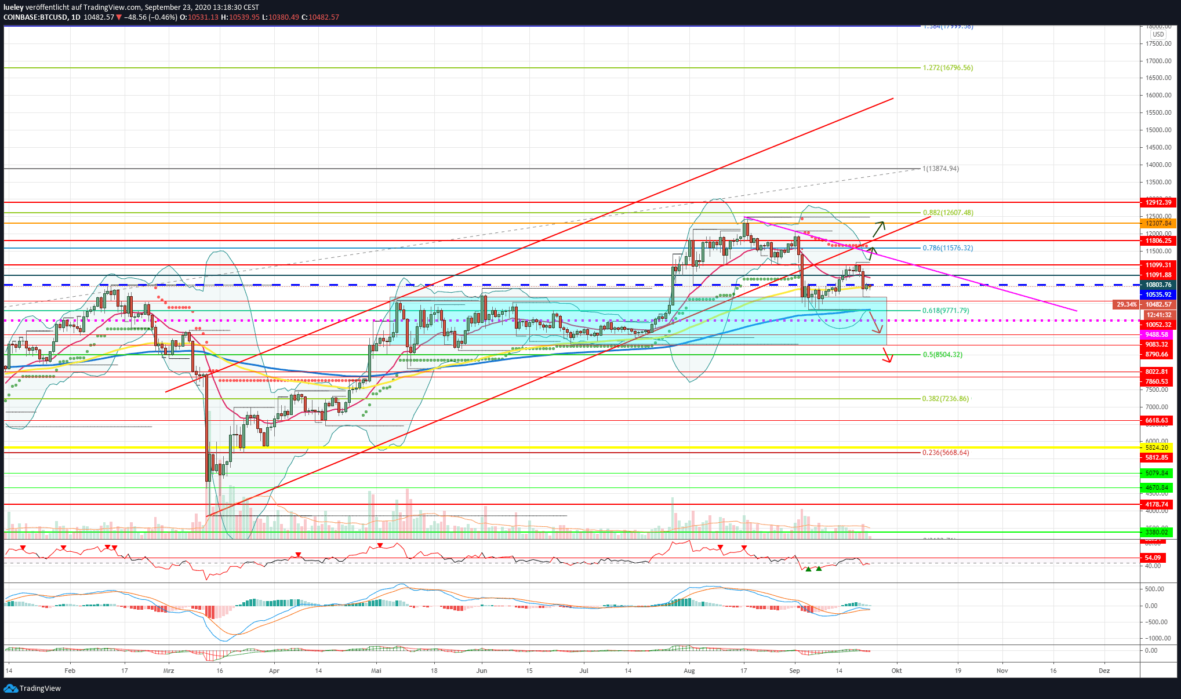
Task: Select the Mai label on time axis
Action: click(376, 671)
